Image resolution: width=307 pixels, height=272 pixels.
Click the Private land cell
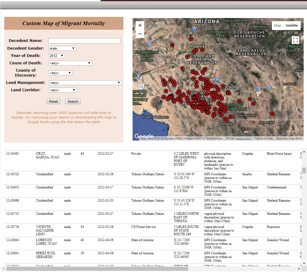136,153
